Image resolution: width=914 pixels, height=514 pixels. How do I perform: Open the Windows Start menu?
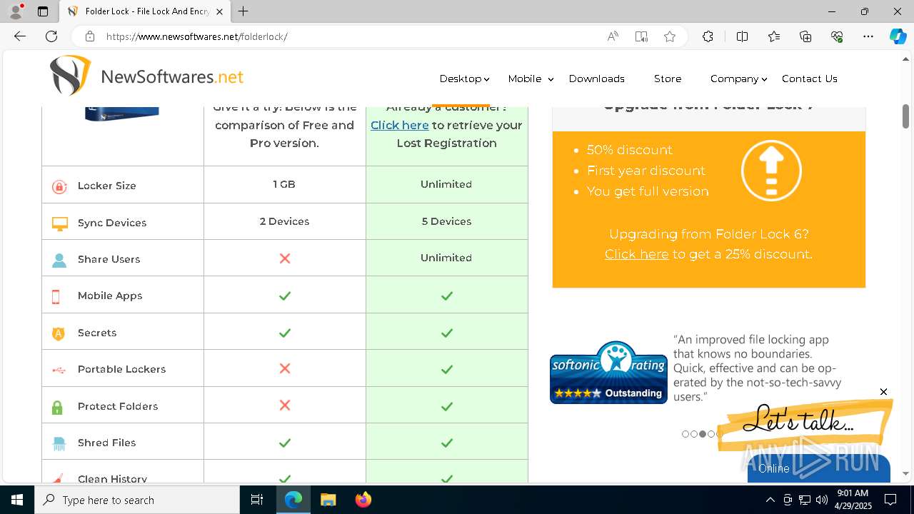(x=17, y=500)
